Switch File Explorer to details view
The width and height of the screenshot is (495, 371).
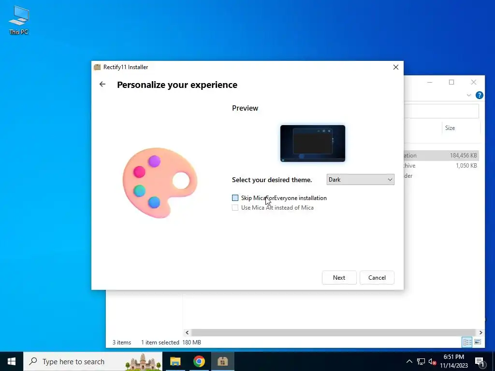tap(467, 342)
